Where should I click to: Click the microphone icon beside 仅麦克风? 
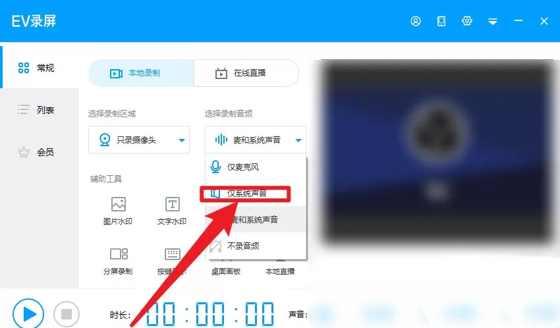215,167
